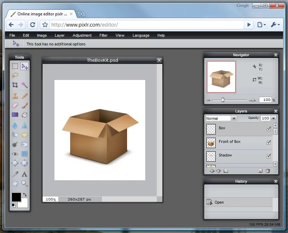The image size is (288, 233).
Task: Click the black foreground color swatch
Action: pyautogui.click(x=16, y=197)
